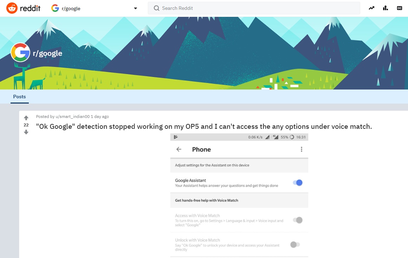Click the '16:31' clock in phone status bar

pos(301,137)
